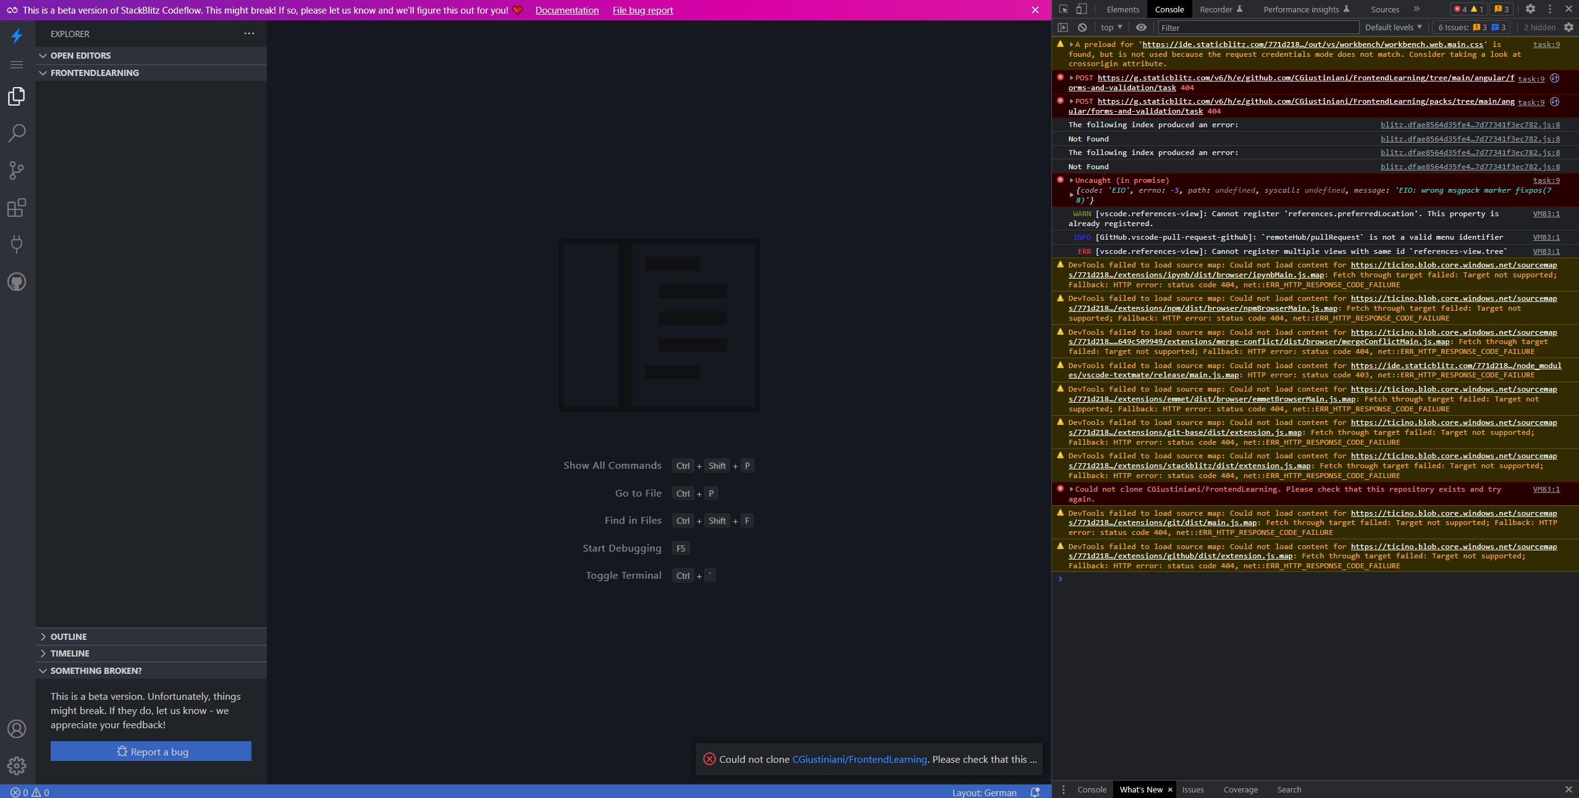Click the DevTools inspect element icon
This screenshot has height=798, width=1579.
click(1063, 9)
